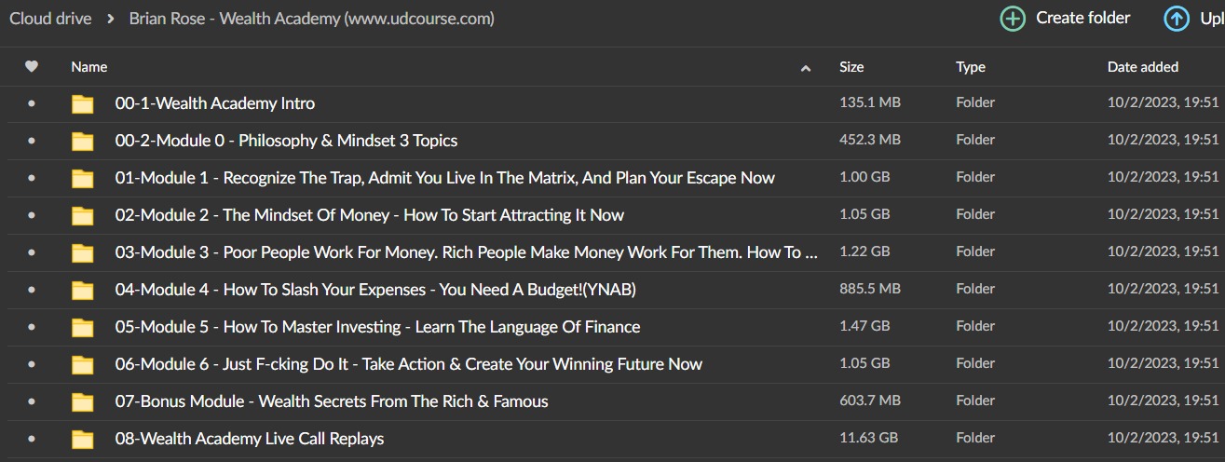Click folder icon of 07-Bonus Module row
1225x462 pixels.
coord(83,401)
